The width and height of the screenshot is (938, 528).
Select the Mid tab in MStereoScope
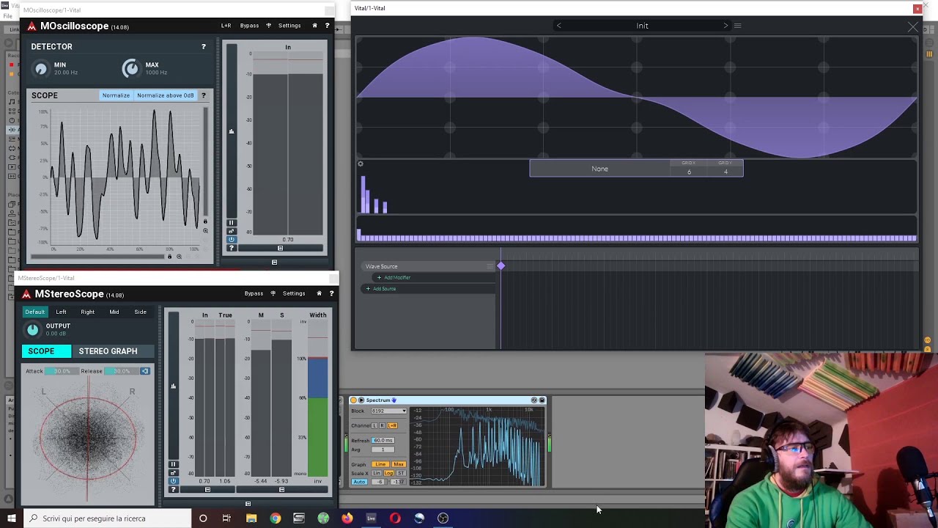(114, 312)
